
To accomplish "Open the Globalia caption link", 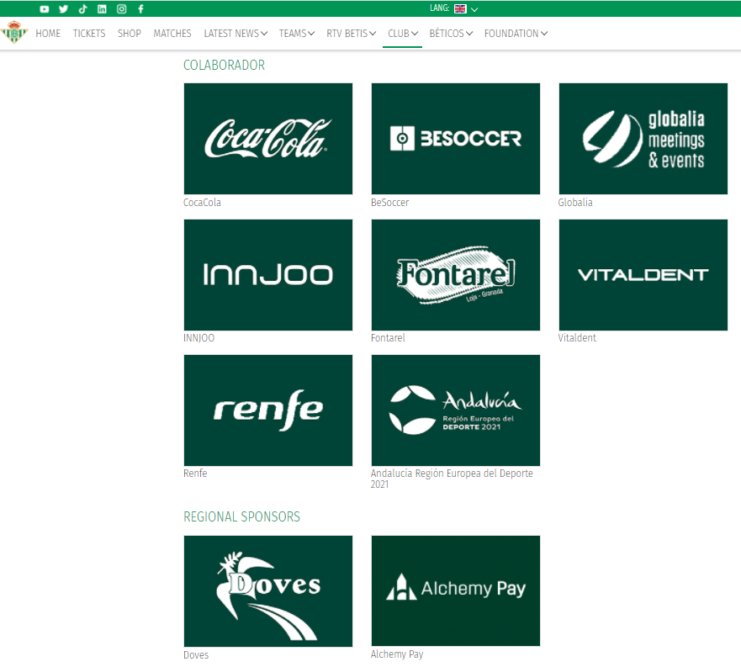I will tap(575, 203).
